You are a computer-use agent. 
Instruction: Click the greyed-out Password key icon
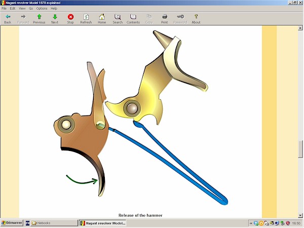180,17
